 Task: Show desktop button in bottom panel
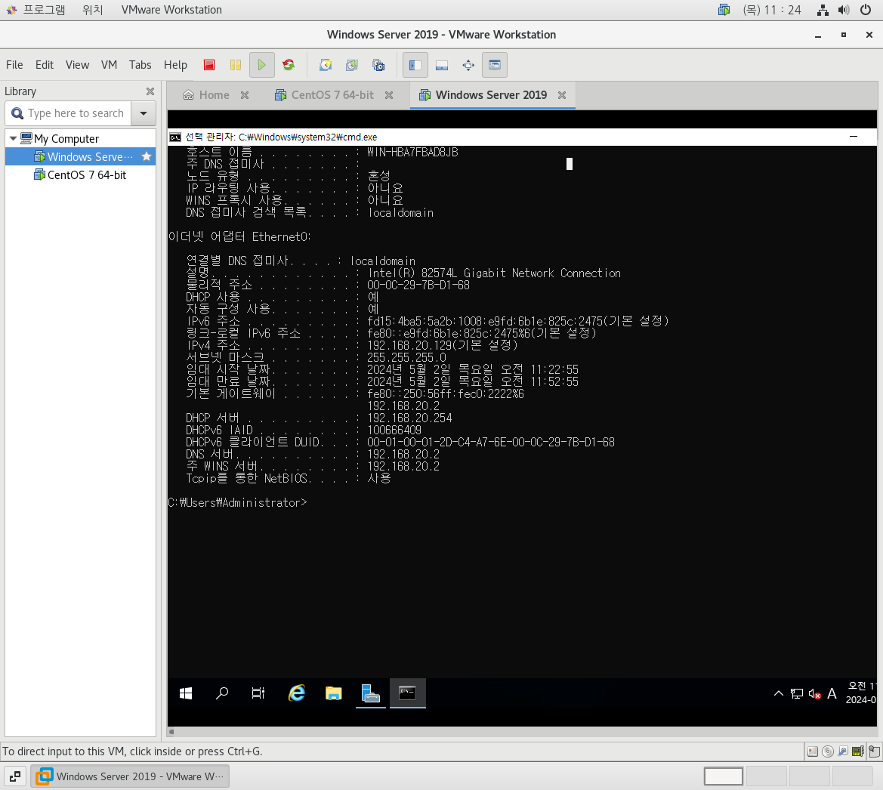[x=15, y=776]
